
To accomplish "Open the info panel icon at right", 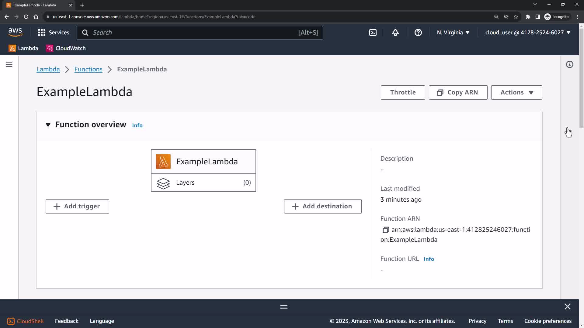I will pyautogui.click(x=569, y=64).
